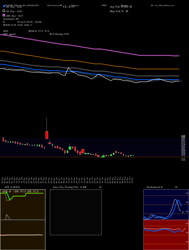Click the 'MACD: 0.19, 0.23, -0.04 C' line
The width and height of the screenshot is (189, 250).
(x=18, y=25)
